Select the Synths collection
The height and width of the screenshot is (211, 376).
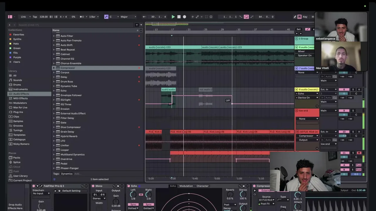(x=17, y=39)
